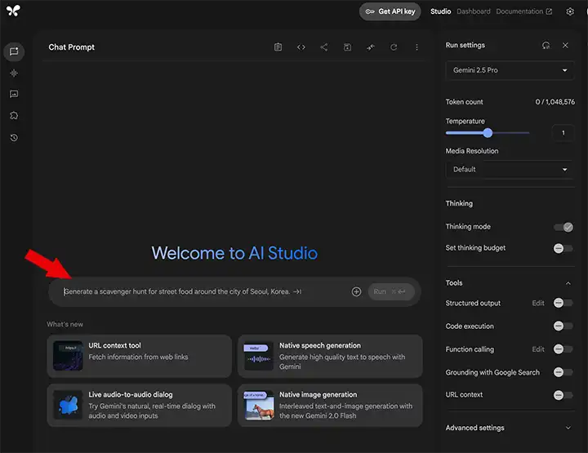
Task: Open the URL context tool card title
Action: tap(115, 345)
